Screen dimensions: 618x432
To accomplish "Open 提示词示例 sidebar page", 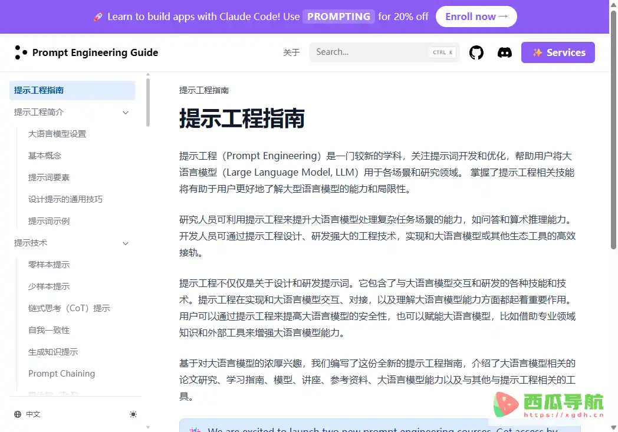I will tap(49, 221).
